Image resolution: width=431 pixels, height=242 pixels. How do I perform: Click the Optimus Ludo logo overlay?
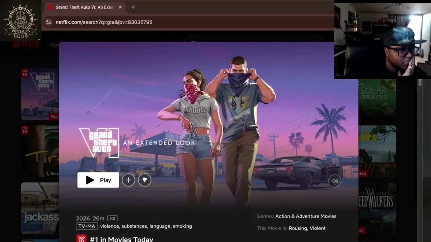point(21,21)
